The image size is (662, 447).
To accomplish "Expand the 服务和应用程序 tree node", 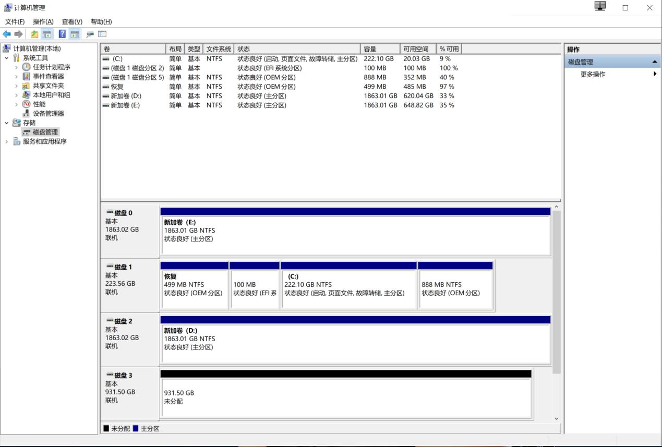I will point(6,141).
